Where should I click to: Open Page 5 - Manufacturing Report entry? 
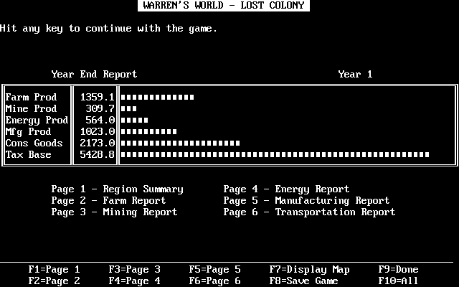click(x=306, y=201)
